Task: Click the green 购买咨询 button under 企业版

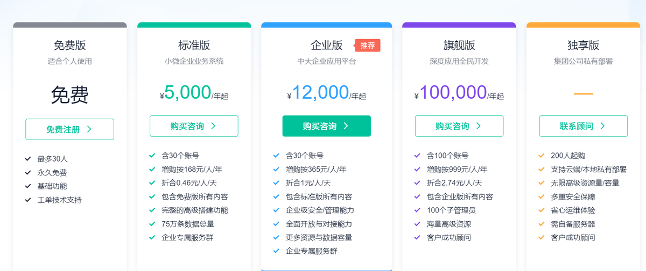Action: click(326, 126)
